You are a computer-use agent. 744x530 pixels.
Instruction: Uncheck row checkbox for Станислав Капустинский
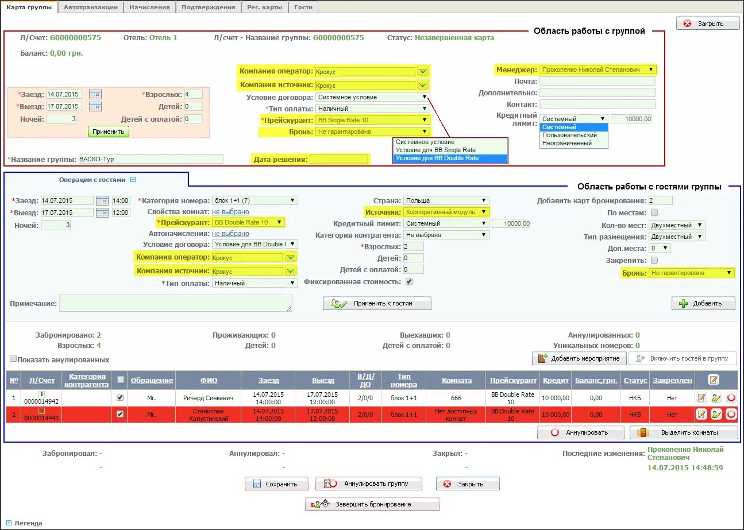coord(119,413)
